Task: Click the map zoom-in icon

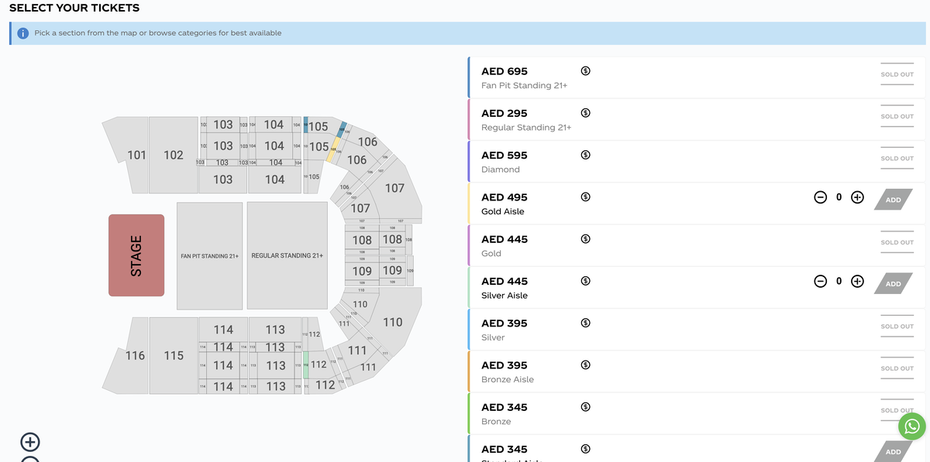Action: 29,442
